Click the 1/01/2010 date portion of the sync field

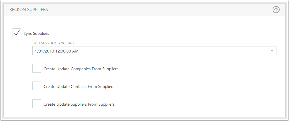[x=44, y=51]
